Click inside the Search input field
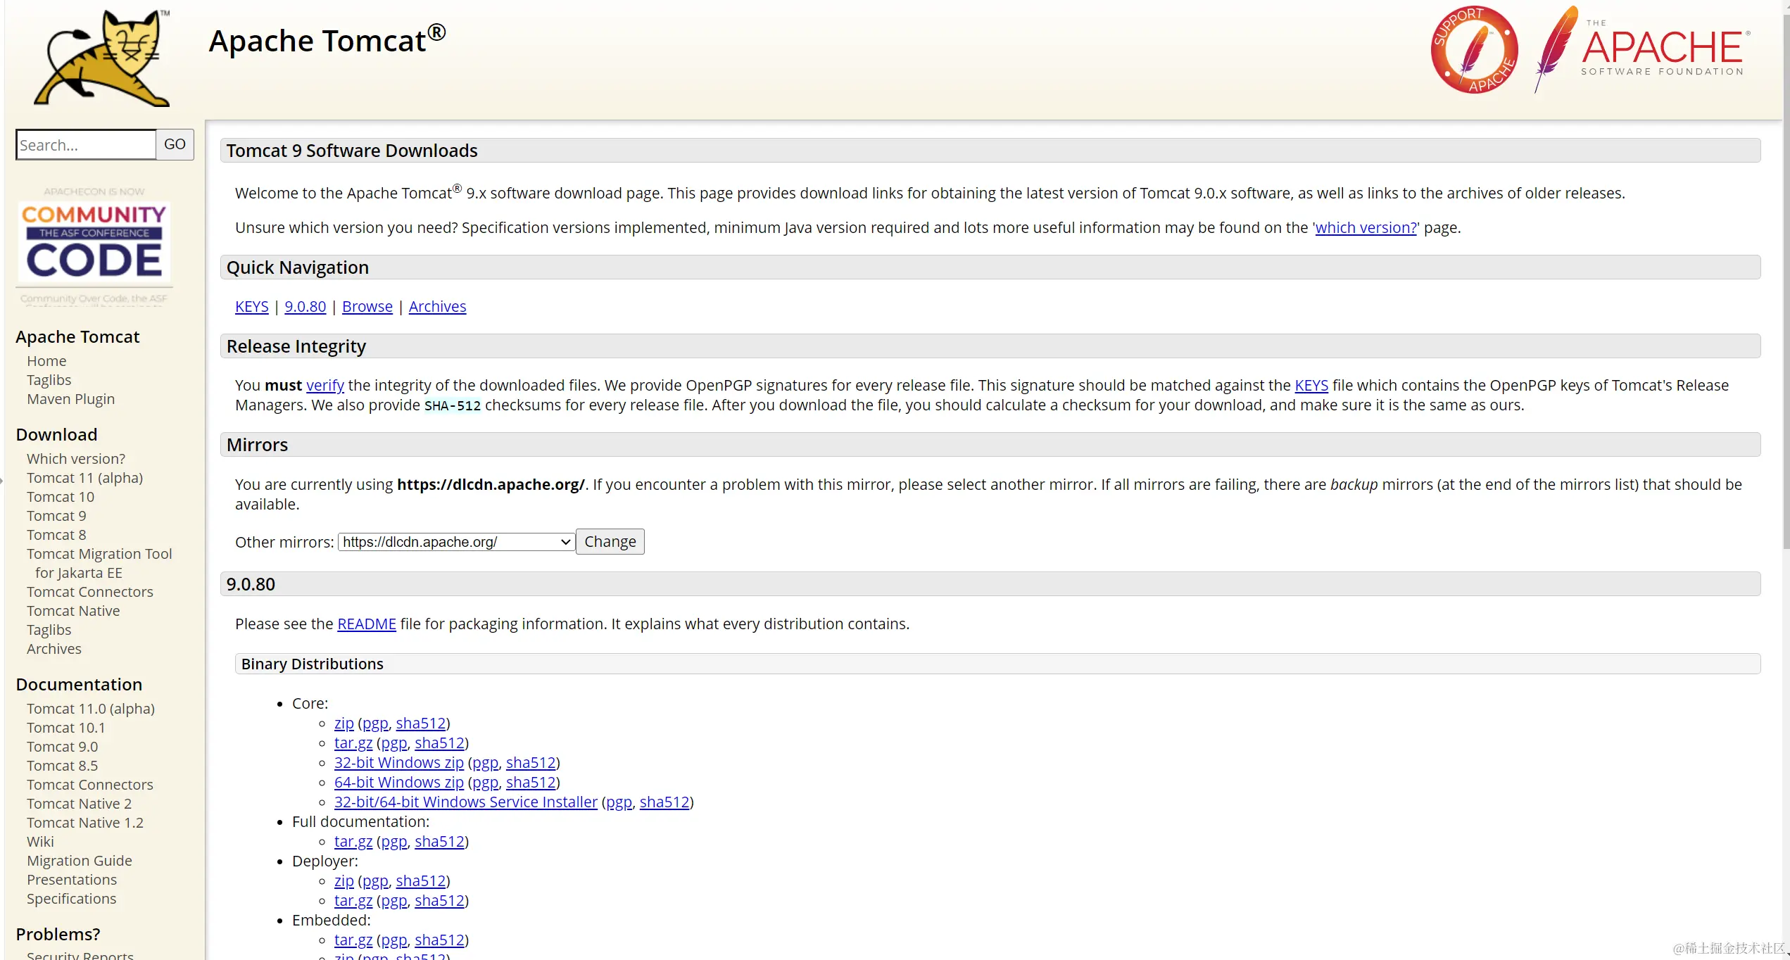 [84, 144]
